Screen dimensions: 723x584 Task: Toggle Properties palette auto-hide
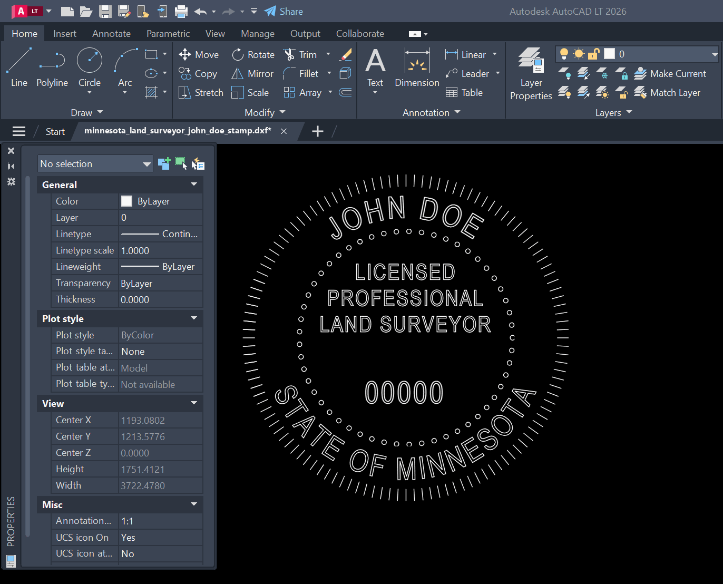pos(11,166)
